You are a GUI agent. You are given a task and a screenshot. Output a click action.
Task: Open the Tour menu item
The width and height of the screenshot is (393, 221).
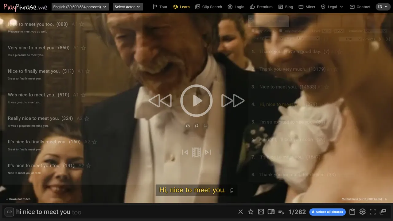tap(160, 7)
